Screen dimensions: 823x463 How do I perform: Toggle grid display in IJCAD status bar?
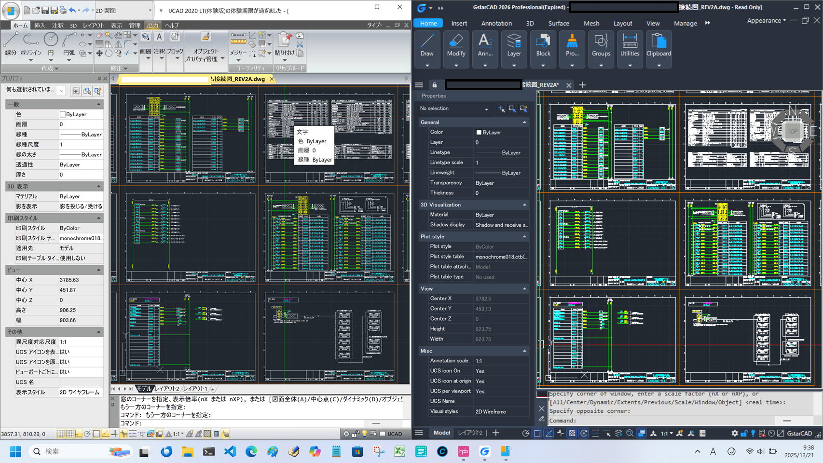click(x=69, y=434)
